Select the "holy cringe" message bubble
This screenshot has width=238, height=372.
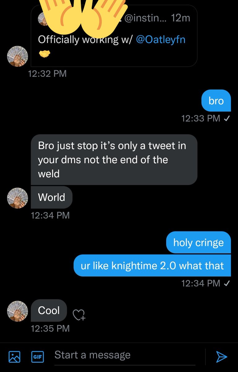[x=198, y=242]
